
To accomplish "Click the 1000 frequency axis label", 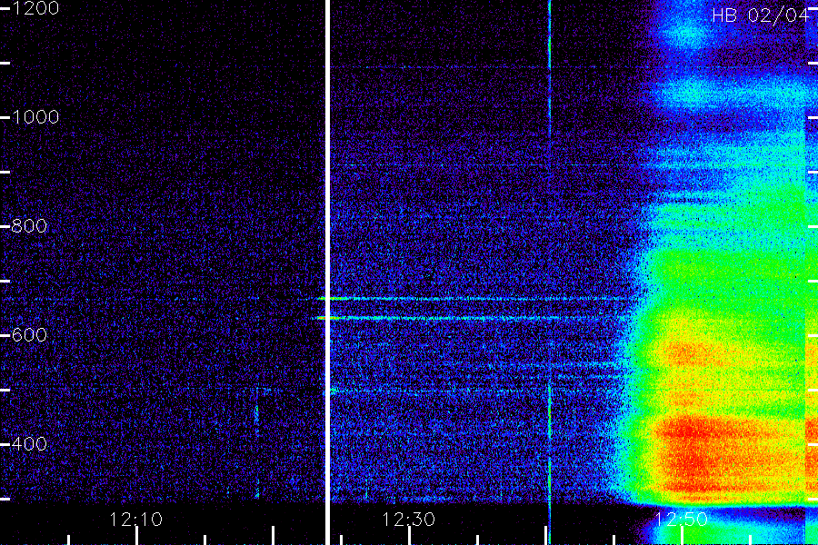I will click(x=35, y=117).
